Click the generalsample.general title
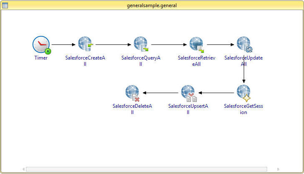 pyautogui.click(x=152, y=5)
